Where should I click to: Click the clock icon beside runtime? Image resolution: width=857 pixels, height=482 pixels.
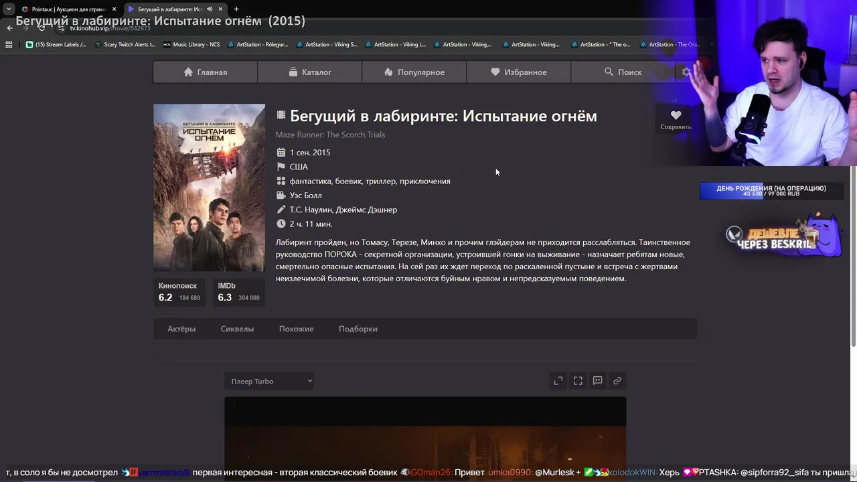pyautogui.click(x=281, y=224)
